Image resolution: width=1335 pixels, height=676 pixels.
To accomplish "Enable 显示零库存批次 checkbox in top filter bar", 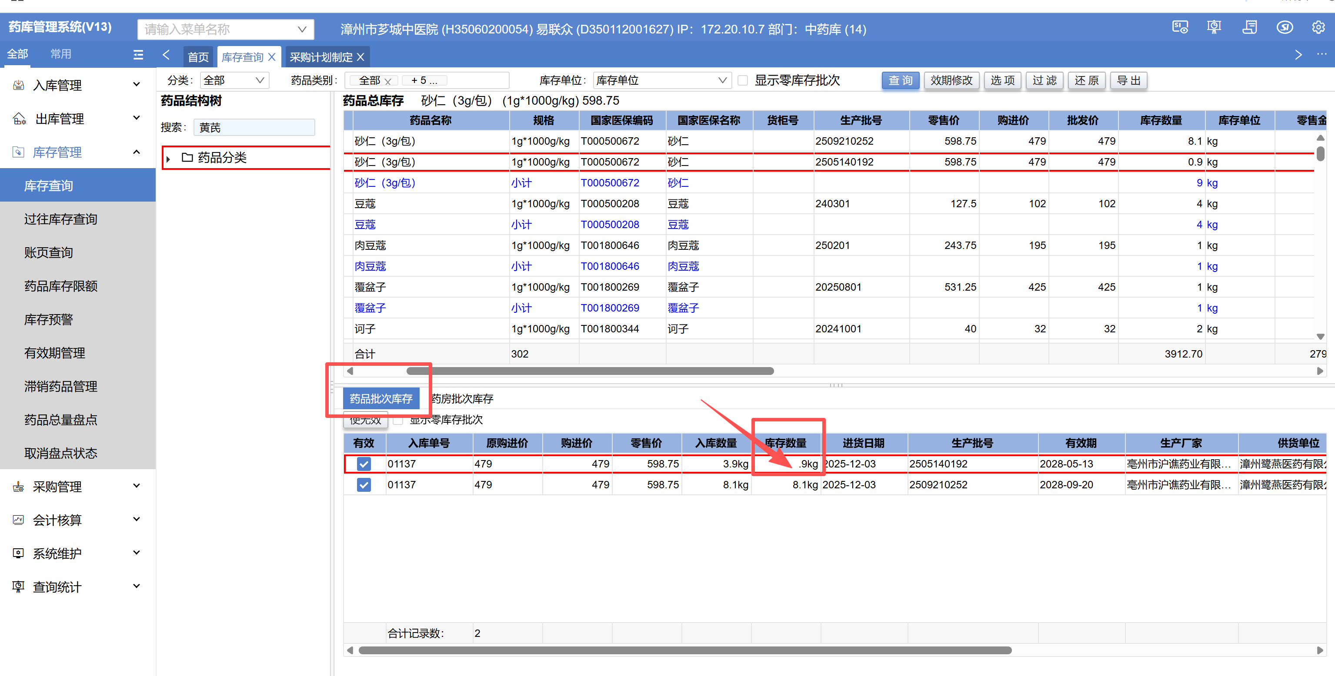I will pos(743,81).
